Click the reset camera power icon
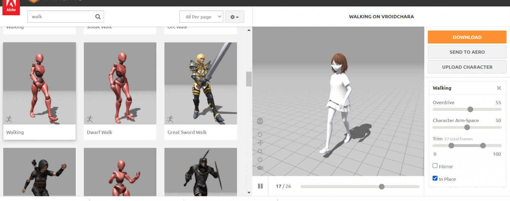 pos(260,159)
